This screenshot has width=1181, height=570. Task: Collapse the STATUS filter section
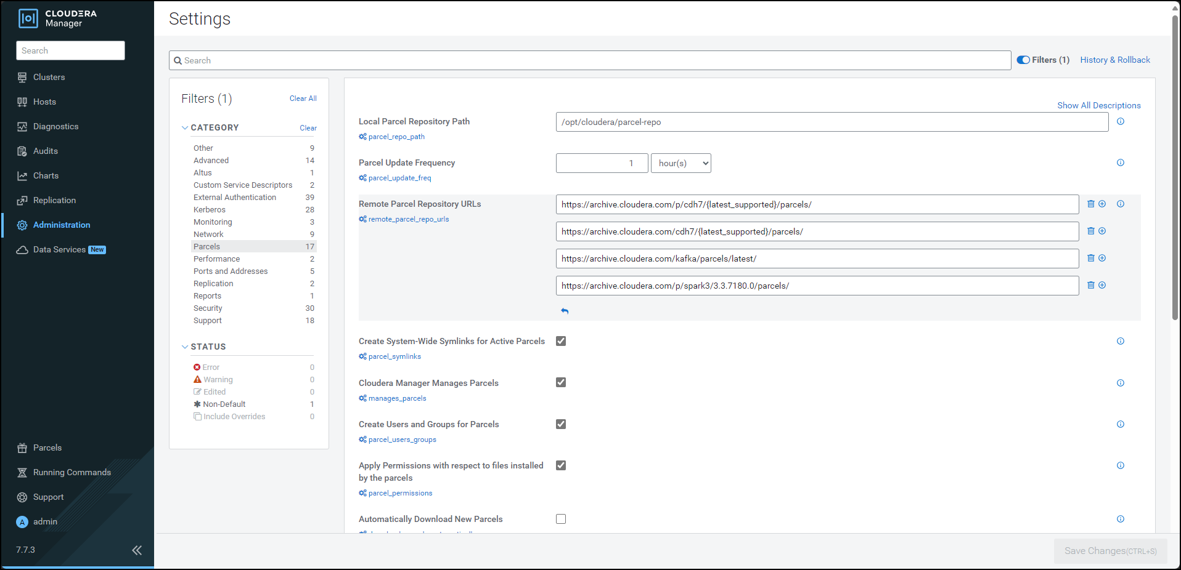tap(185, 347)
